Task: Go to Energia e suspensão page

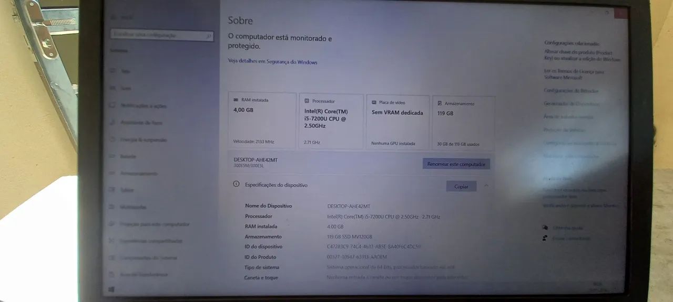Action: (144, 139)
